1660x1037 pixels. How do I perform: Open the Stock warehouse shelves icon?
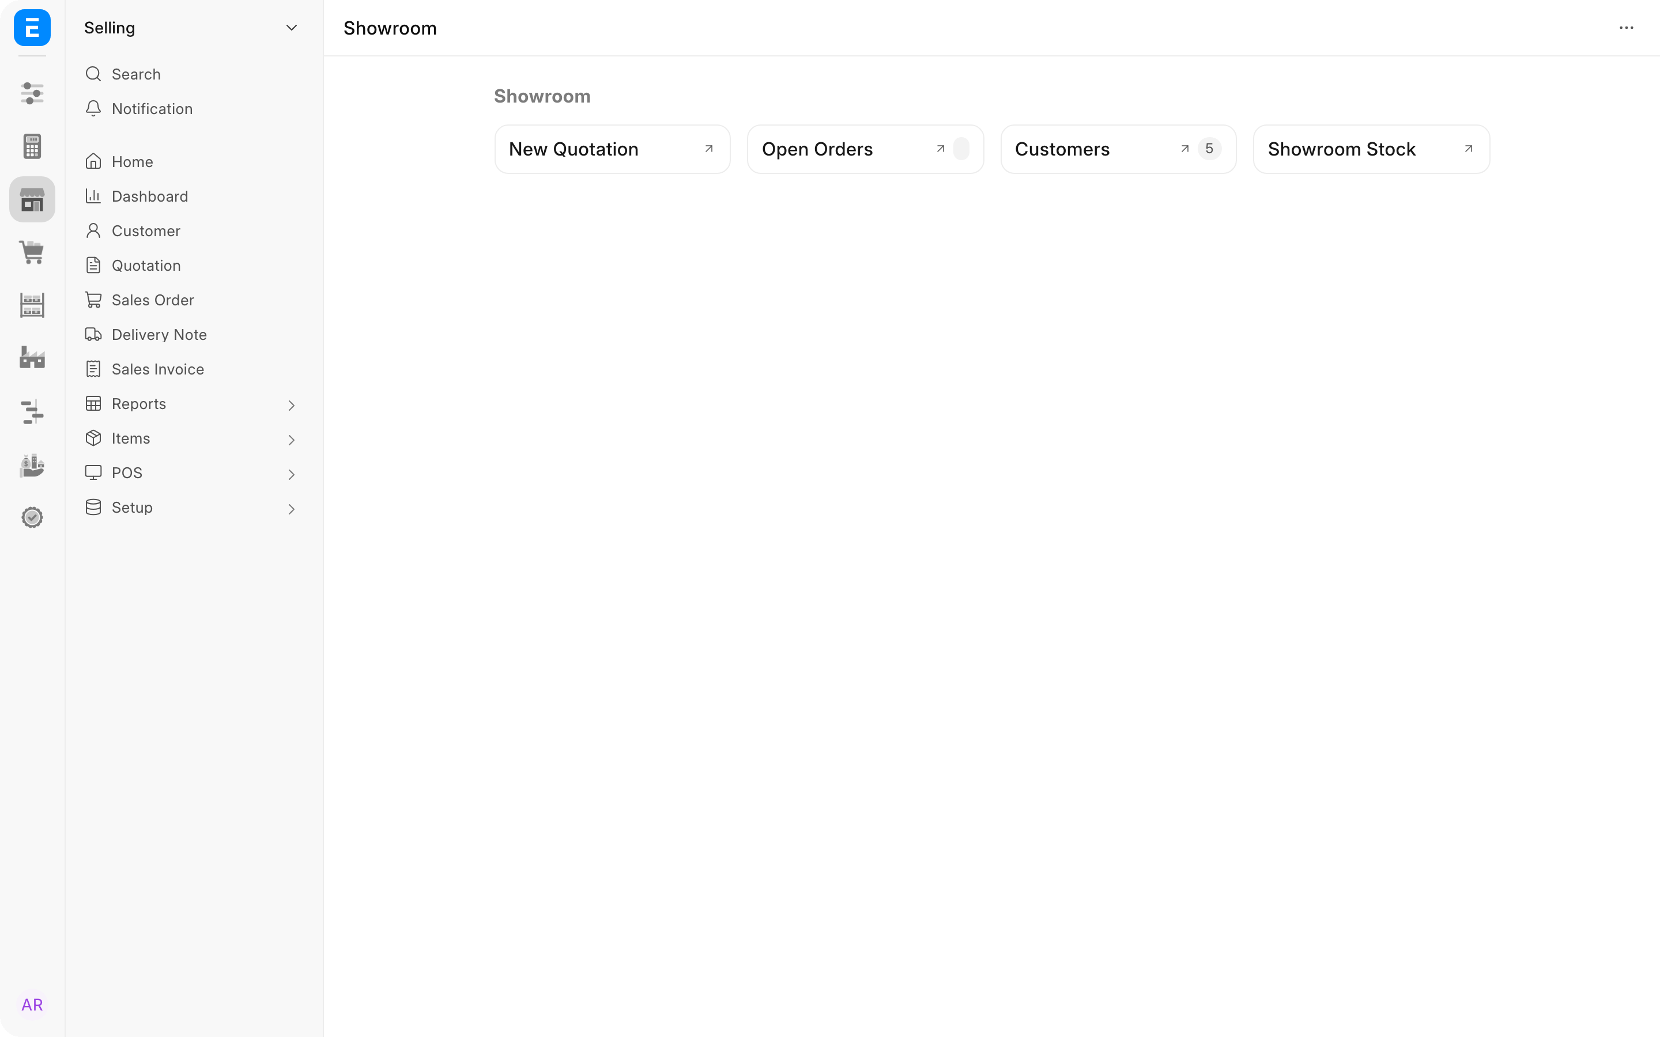point(32,305)
